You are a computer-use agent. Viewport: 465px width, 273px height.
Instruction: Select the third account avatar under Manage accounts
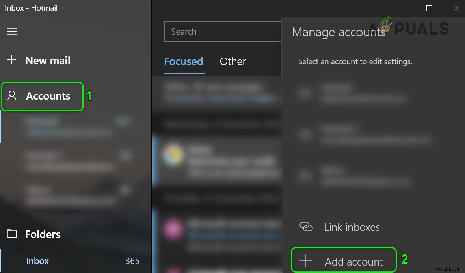(x=305, y=176)
